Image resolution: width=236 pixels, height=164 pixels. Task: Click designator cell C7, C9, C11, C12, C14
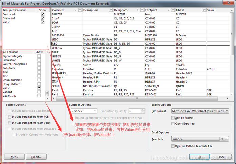(x=129, y=31)
